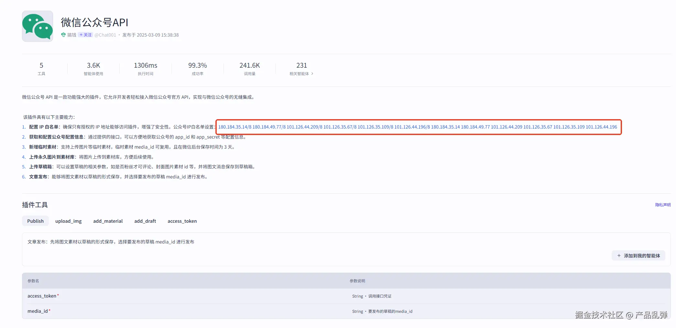Click the 要发布的草稿的media_id description
Screen dimensions: 676x328
tap(390, 311)
